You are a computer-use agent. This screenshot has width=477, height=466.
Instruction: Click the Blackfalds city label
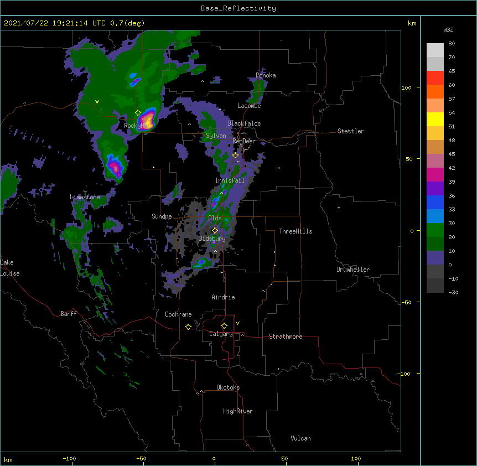(x=244, y=123)
